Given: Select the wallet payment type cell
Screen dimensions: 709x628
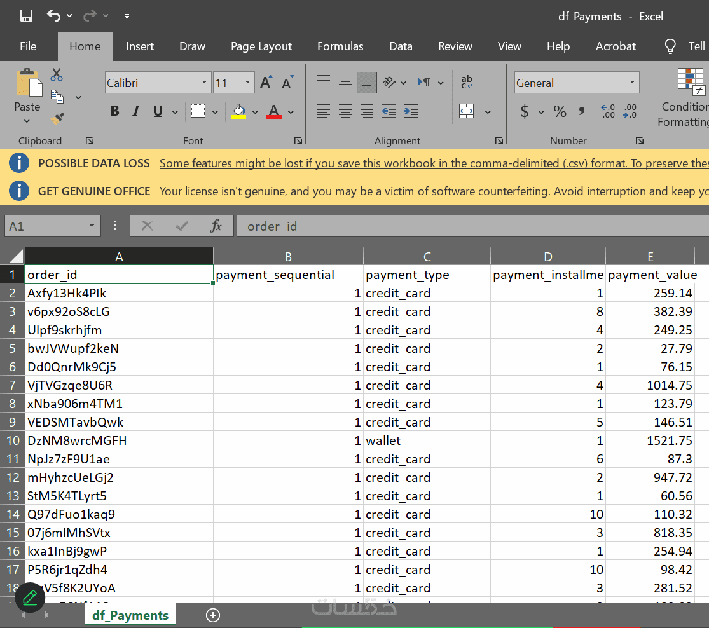Looking at the screenshot, I should tap(427, 440).
